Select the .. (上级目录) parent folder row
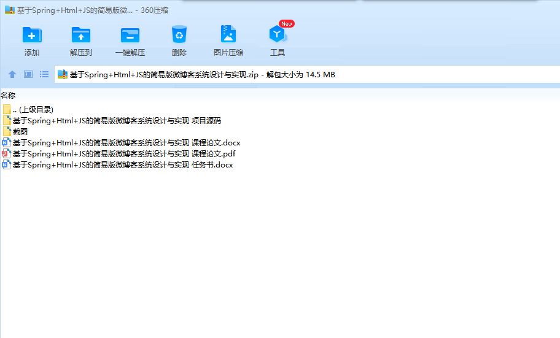 click(x=28, y=110)
